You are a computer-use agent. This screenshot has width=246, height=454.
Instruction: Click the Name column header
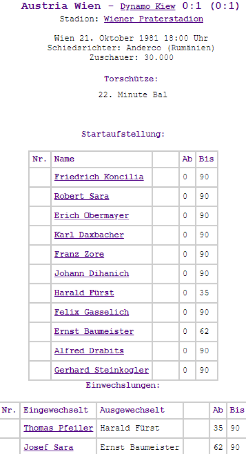click(x=64, y=159)
